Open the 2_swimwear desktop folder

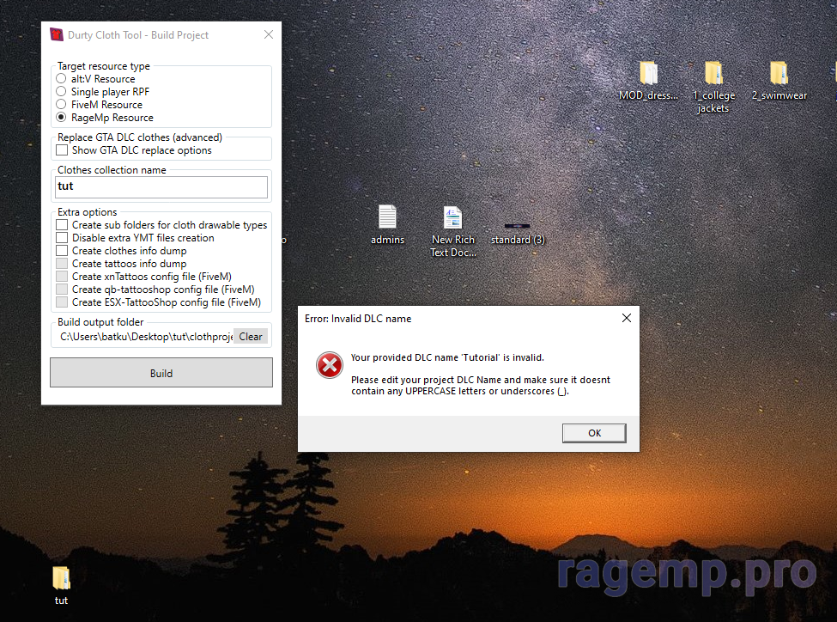tap(778, 74)
